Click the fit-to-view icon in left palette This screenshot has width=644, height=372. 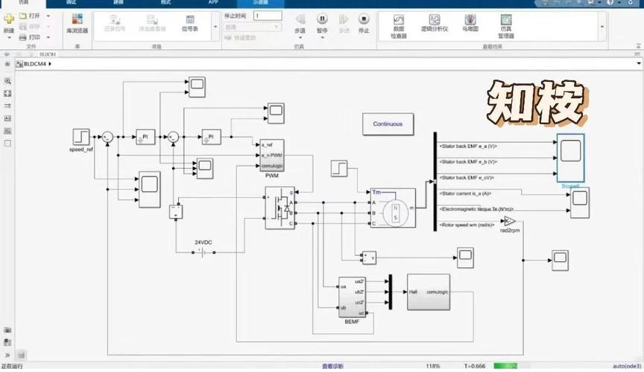click(x=7, y=94)
